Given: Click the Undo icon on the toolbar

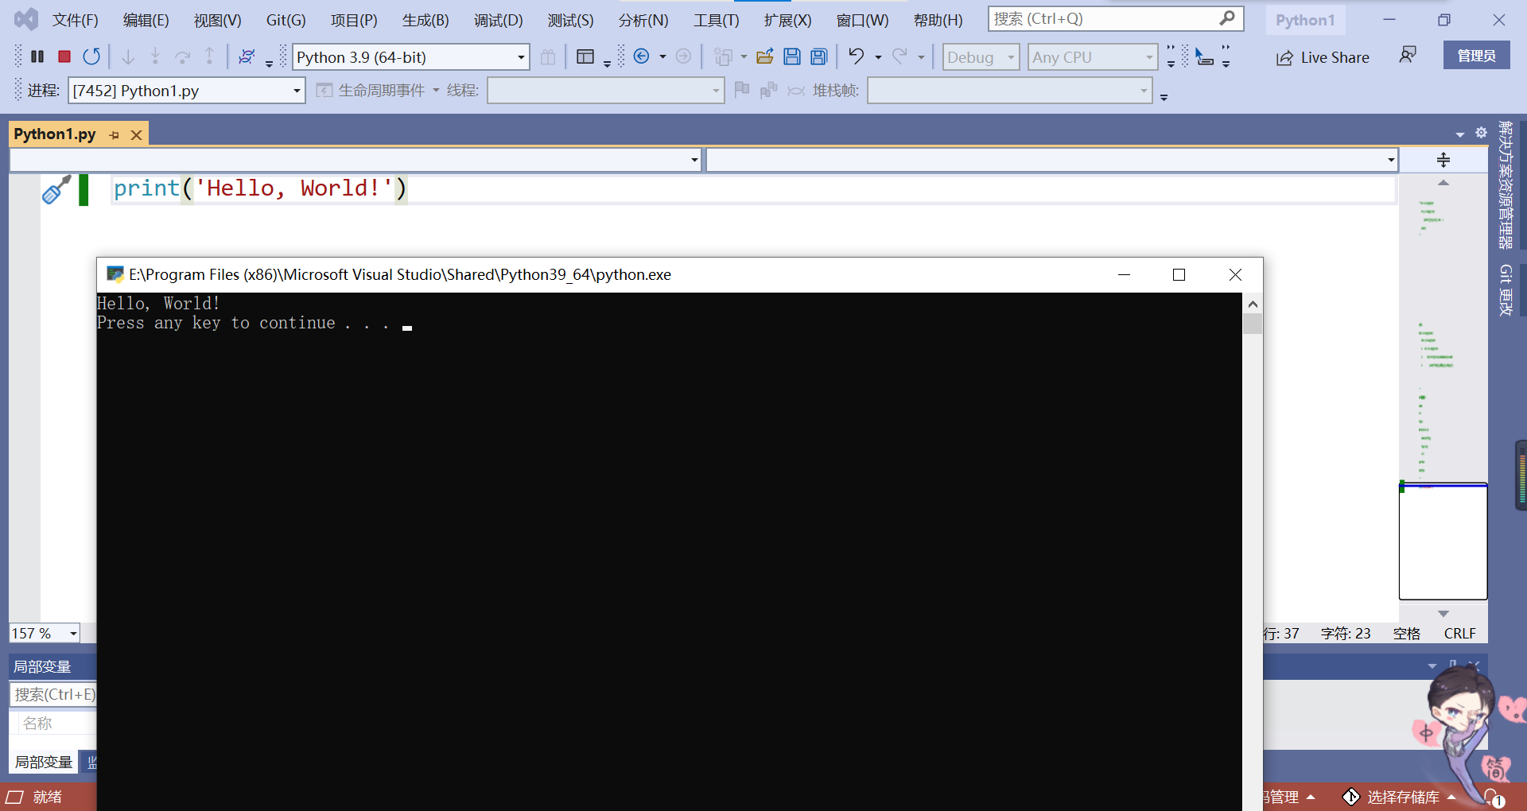Looking at the screenshot, I should pos(855,56).
